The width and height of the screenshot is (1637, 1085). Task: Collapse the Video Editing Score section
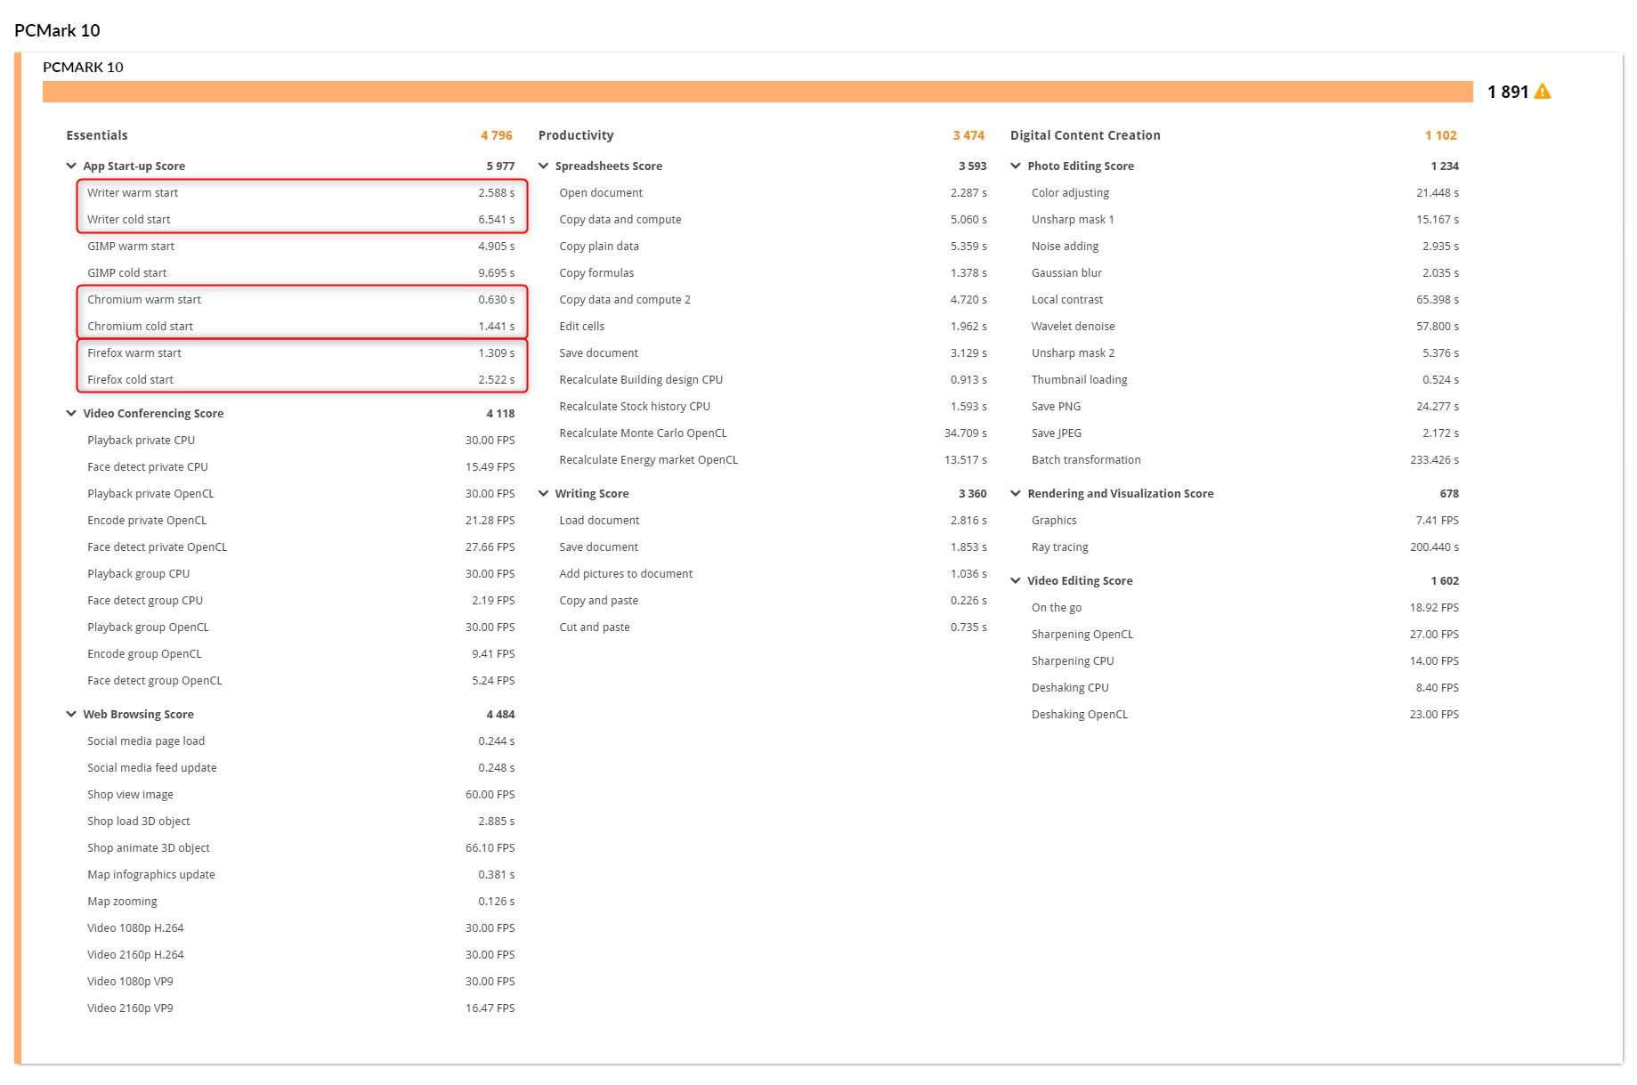click(1016, 580)
